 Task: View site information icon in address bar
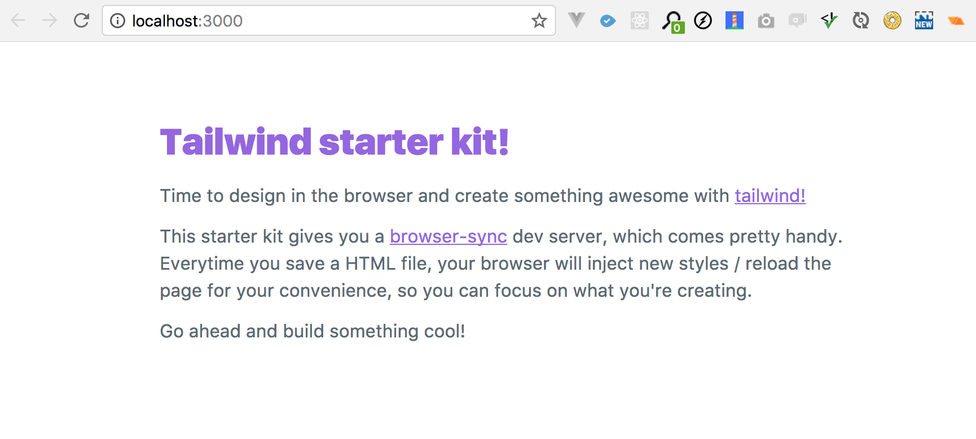[117, 21]
